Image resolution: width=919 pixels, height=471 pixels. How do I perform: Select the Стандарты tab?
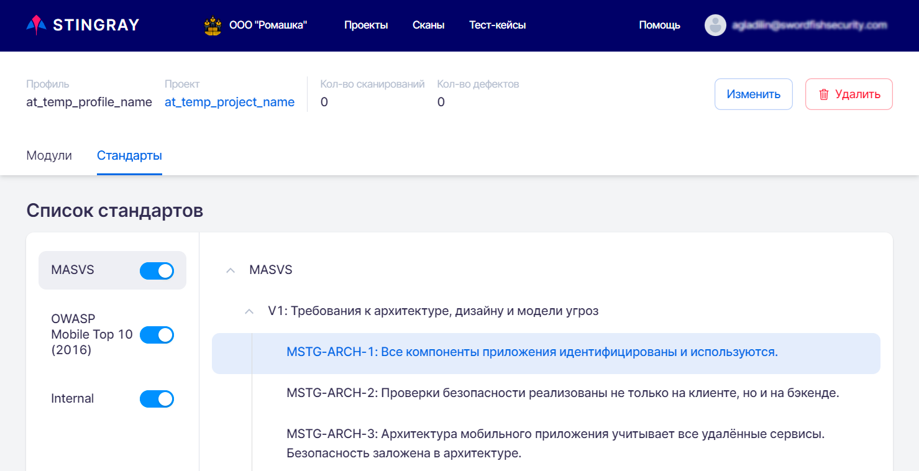click(x=129, y=156)
